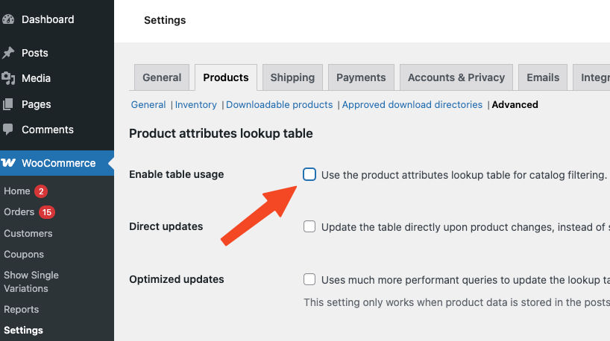Open Orders in the WooCommerce submenu
This screenshot has width=610, height=341.
tap(19, 212)
